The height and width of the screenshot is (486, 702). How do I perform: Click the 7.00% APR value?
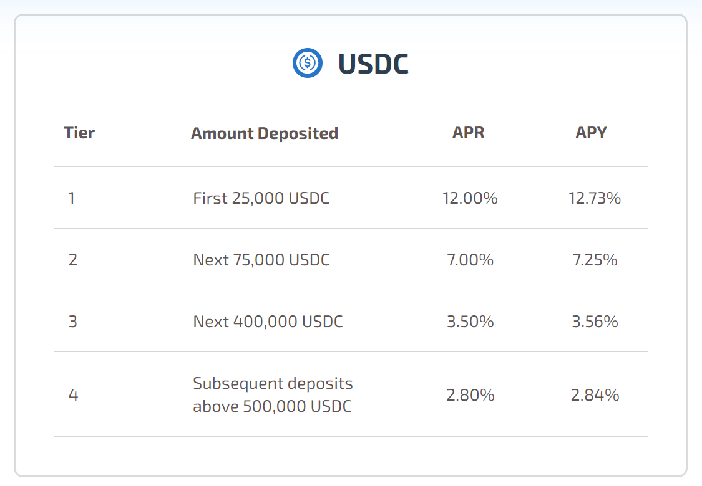[470, 260]
